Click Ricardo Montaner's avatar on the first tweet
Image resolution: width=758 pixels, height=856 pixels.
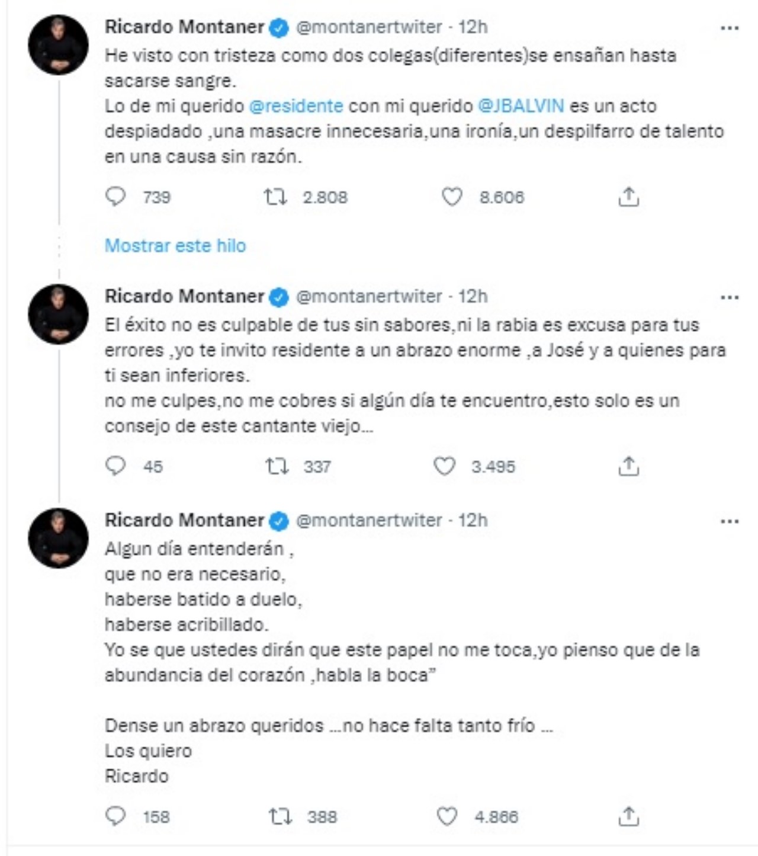tap(58, 45)
